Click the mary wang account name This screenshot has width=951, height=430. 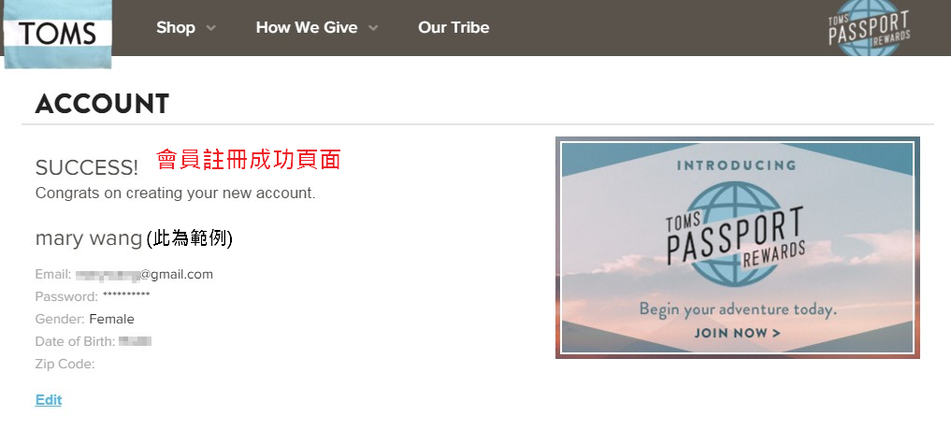[89, 238]
